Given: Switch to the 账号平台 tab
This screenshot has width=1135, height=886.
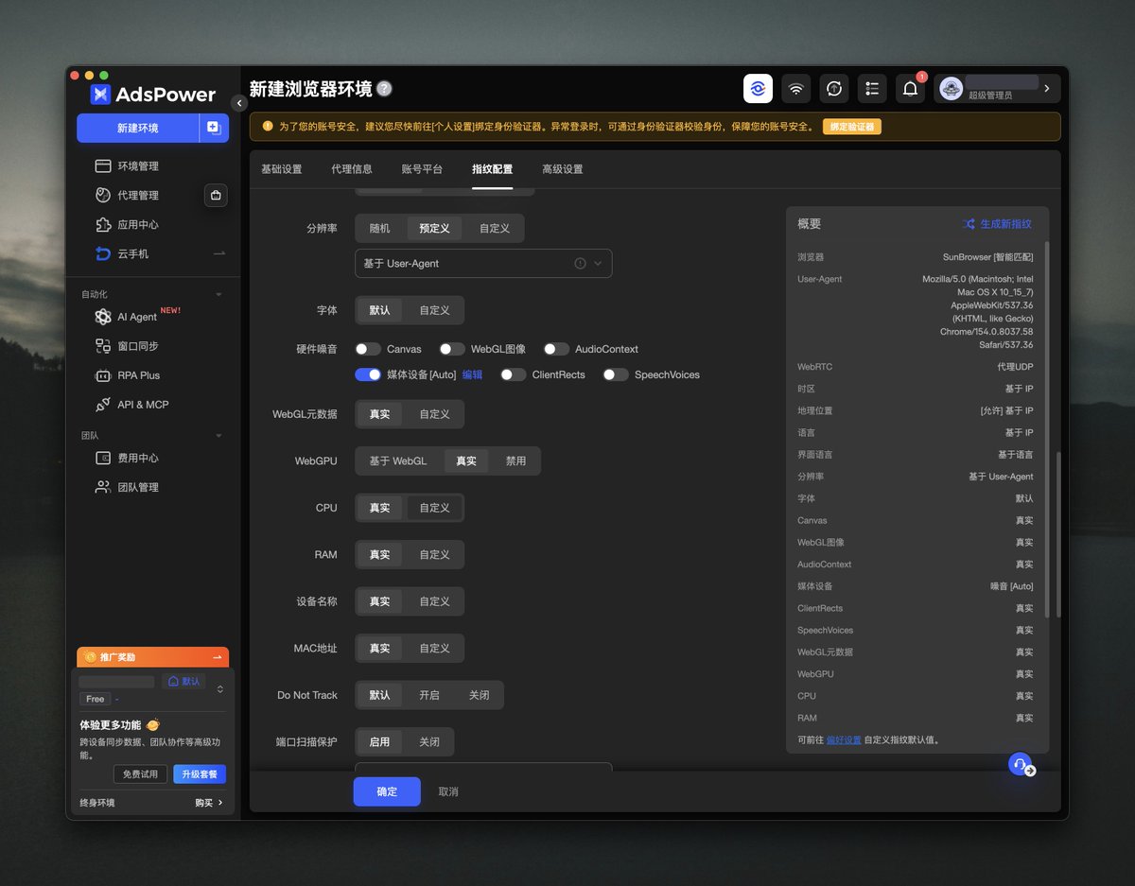Looking at the screenshot, I should pos(422,169).
